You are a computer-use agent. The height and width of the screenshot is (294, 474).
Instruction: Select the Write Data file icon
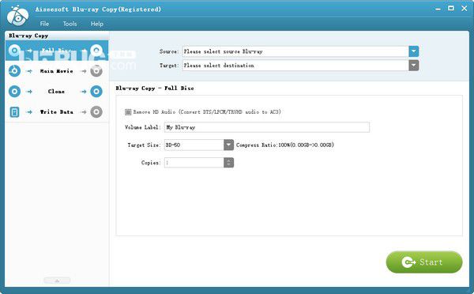14,112
